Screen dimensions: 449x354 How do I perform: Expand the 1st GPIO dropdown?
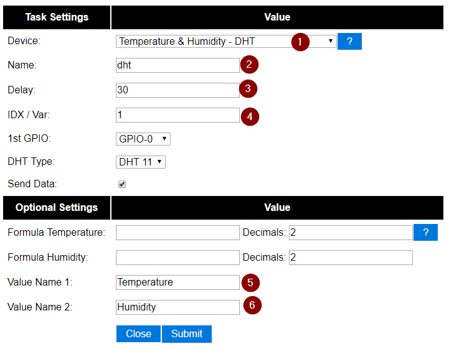click(143, 139)
